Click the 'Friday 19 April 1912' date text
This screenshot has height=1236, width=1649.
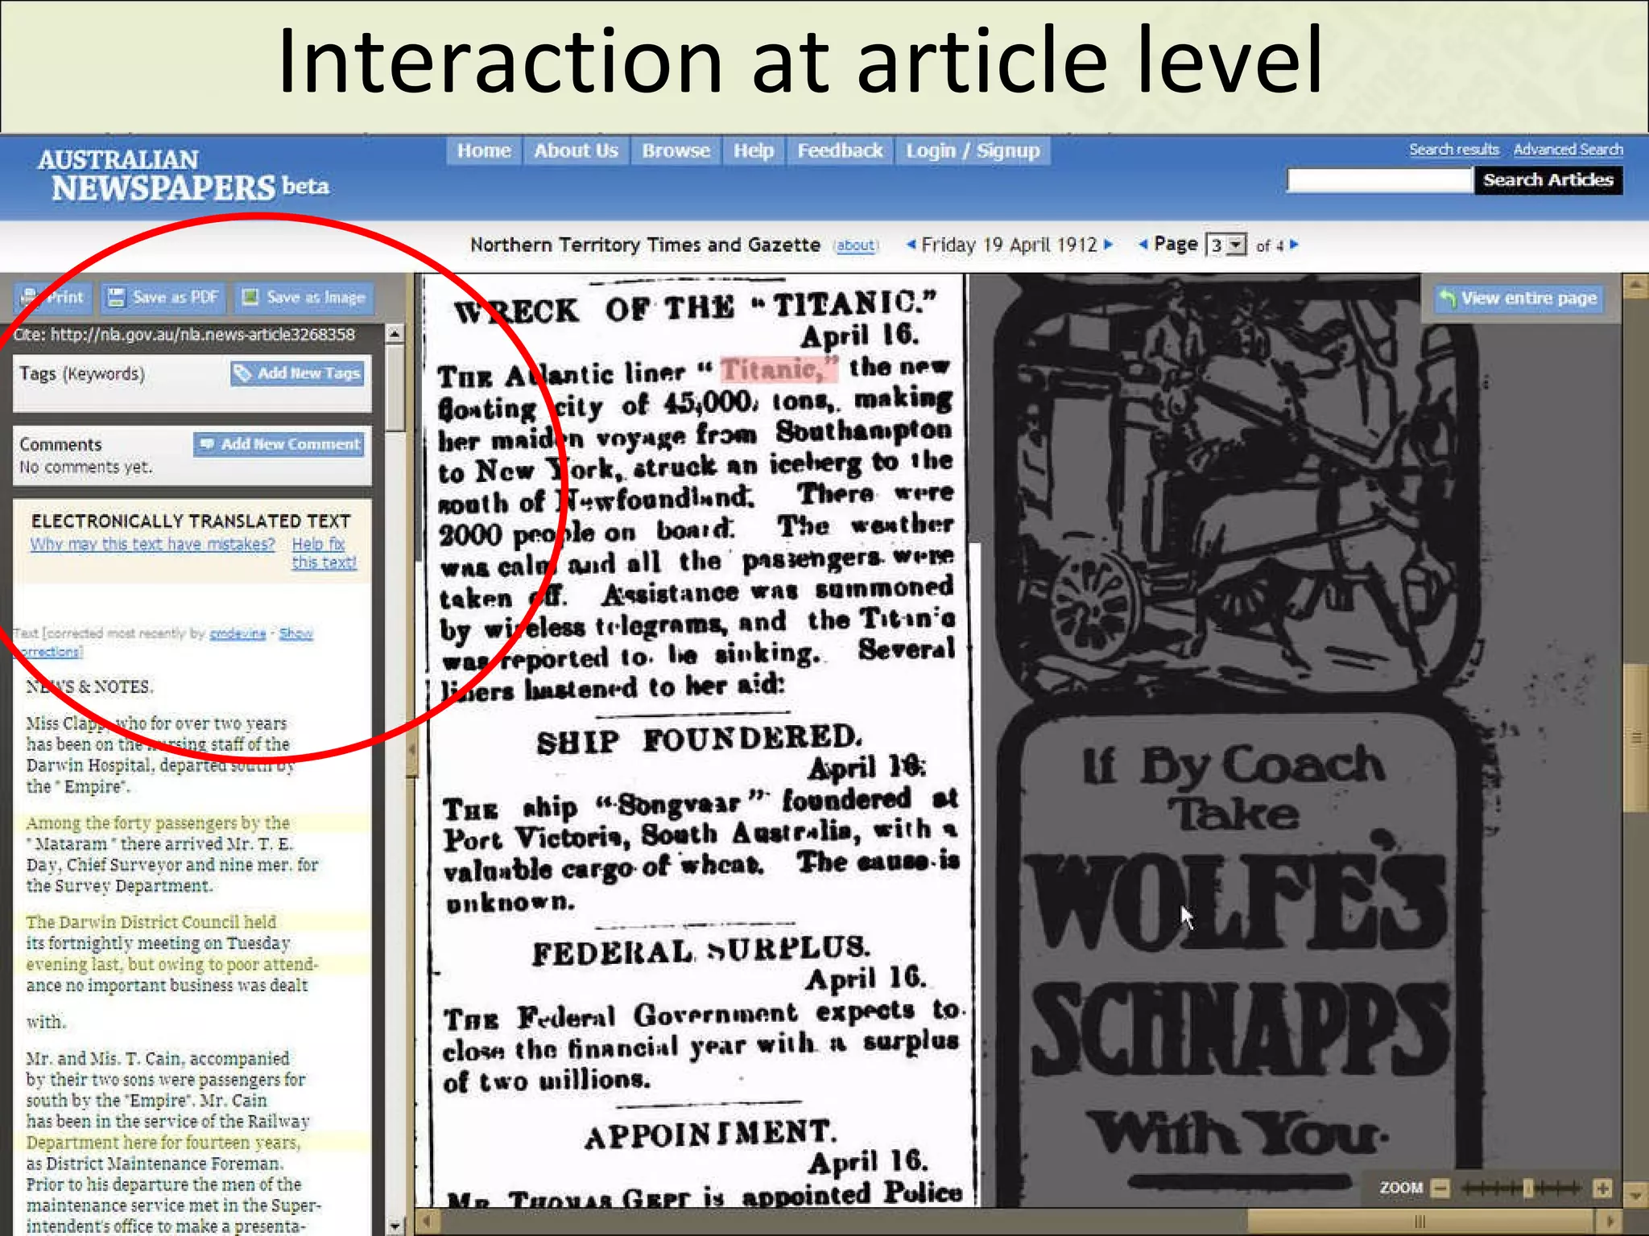1009,245
